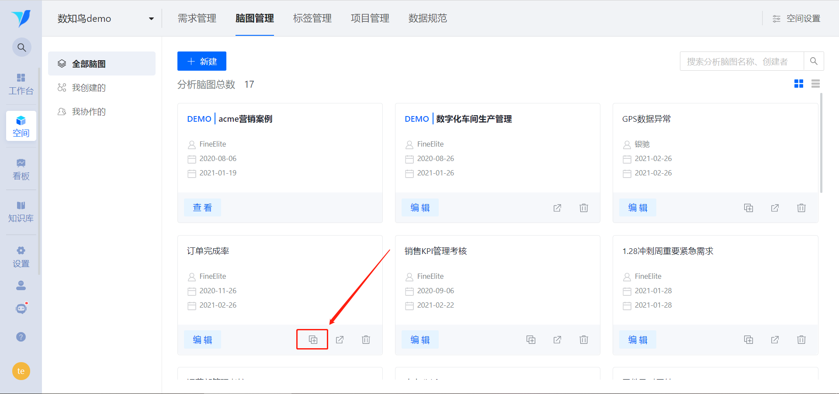
Task: Click the user profile icon in sidebar
Action: click(21, 285)
